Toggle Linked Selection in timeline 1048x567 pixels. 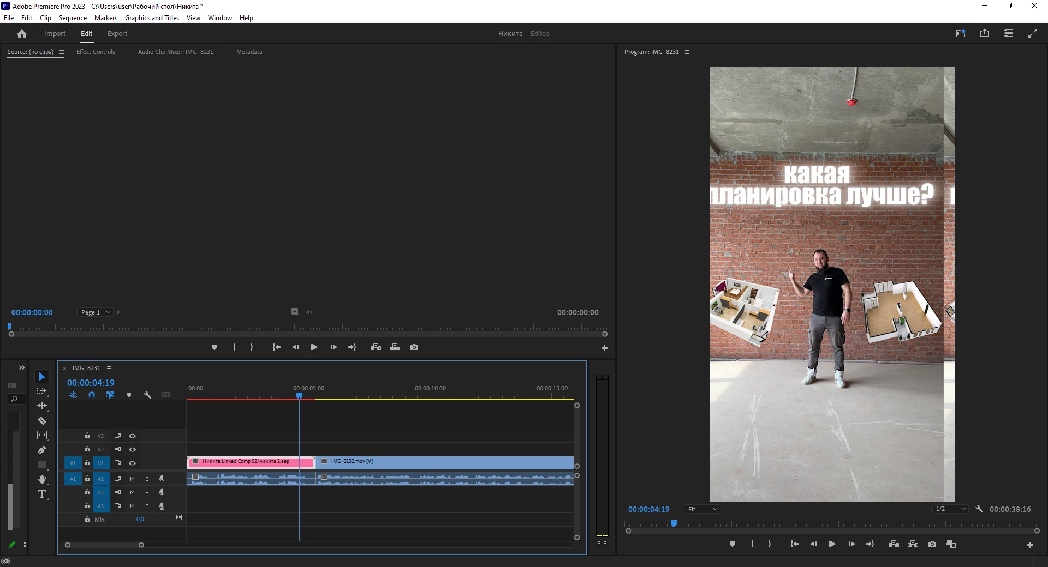tap(110, 395)
